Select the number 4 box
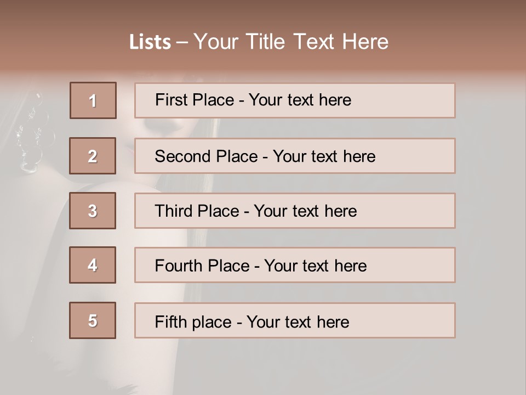This screenshot has width=526, height=395. (93, 265)
